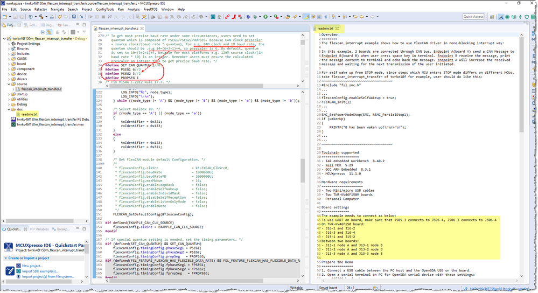Click the Open Terminal toolbar icon
Screen dimensions: 538x293
coord(74,17)
